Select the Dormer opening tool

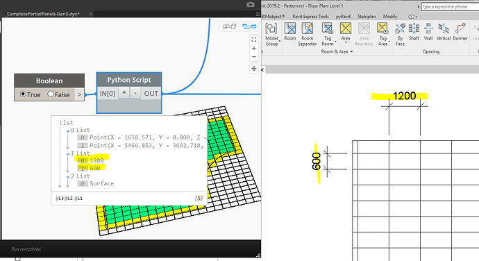click(460, 31)
